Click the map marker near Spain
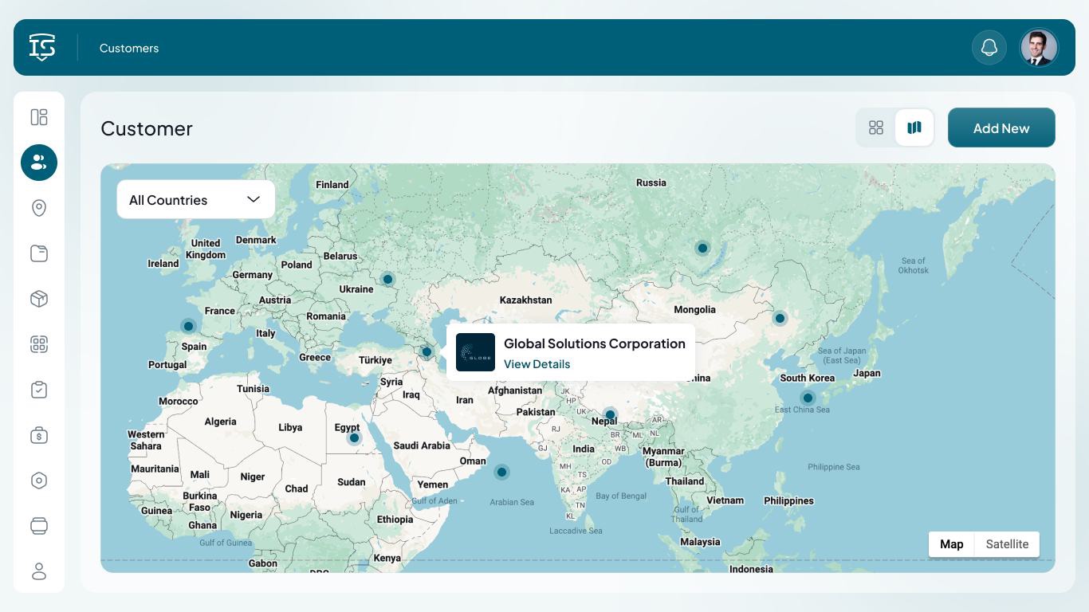Image resolution: width=1089 pixels, height=612 pixels. tap(188, 326)
